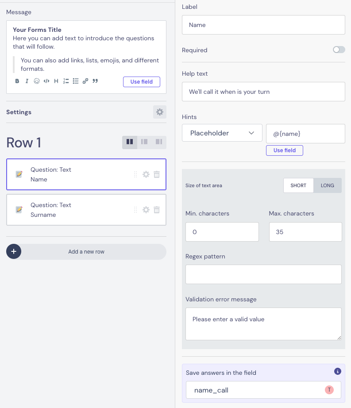Click the info icon beside Save answers

[x=338, y=371]
